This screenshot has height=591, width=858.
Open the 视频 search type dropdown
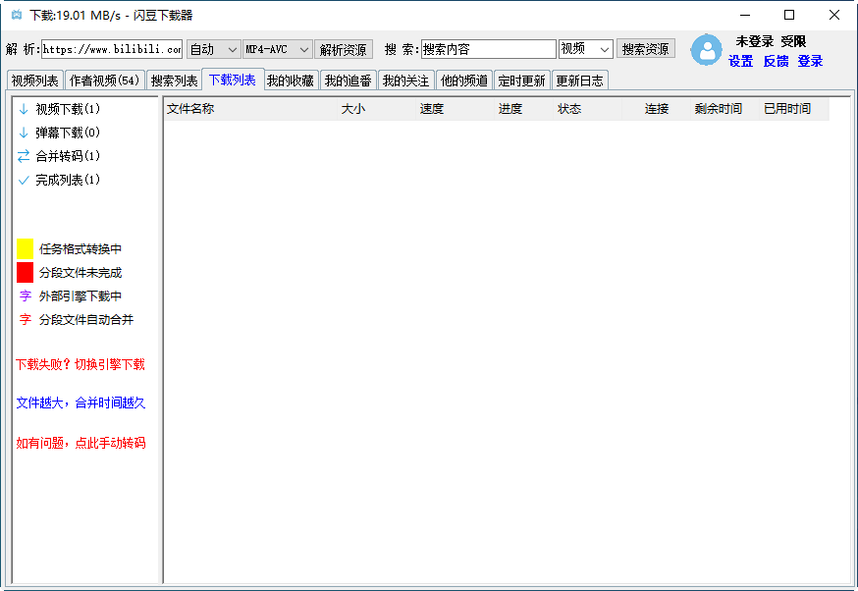[584, 48]
